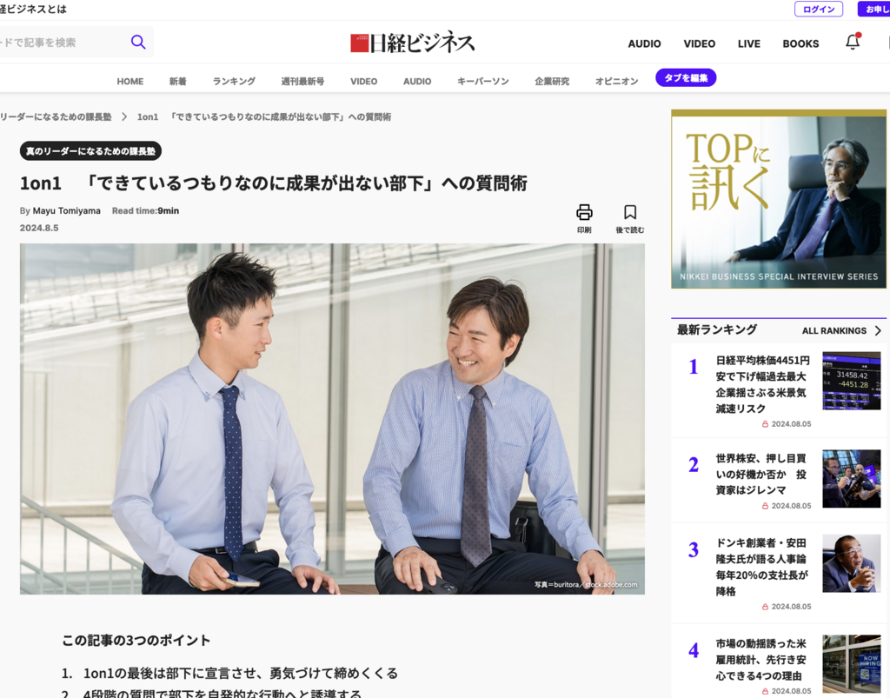
Task: Open the TOPに訊く interview series banner
Action: (779, 198)
